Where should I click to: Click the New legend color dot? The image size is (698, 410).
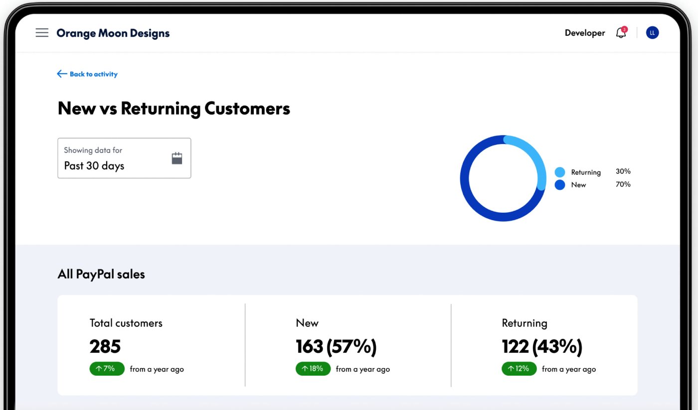pos(560,185)
